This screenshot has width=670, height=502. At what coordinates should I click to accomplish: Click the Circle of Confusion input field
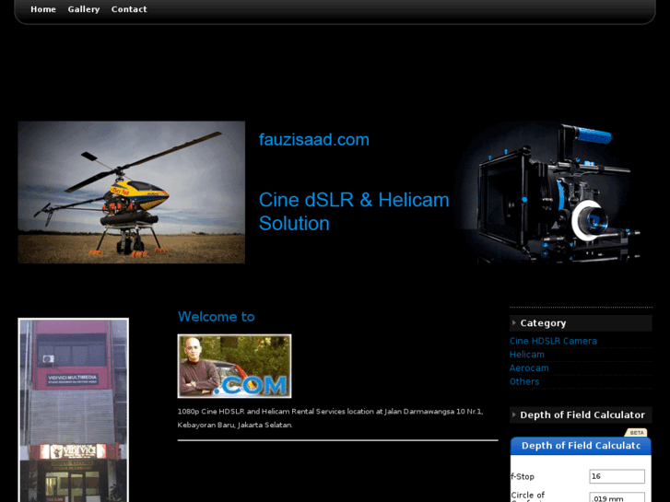pyautogui.click(x=617, y=497)
